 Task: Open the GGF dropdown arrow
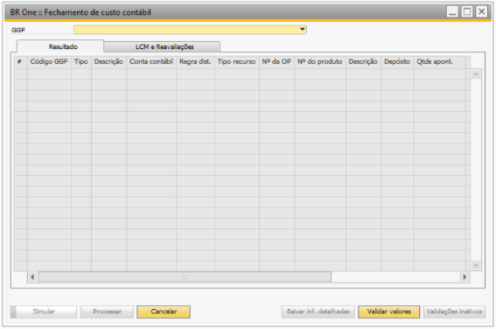tap(303, 30)
